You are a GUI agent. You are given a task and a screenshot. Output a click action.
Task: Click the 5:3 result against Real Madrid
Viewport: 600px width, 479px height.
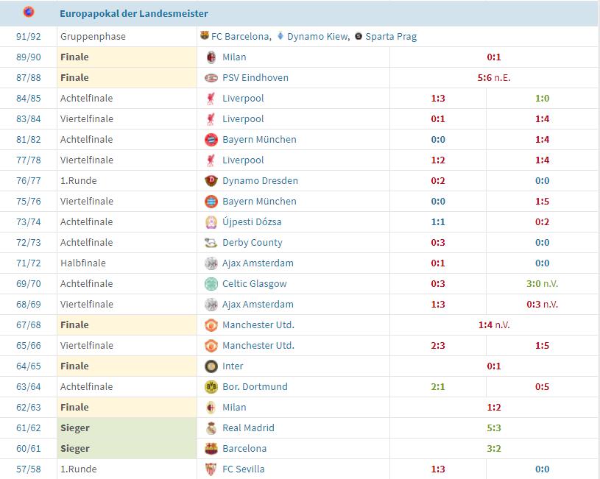[x=493, y=427]
